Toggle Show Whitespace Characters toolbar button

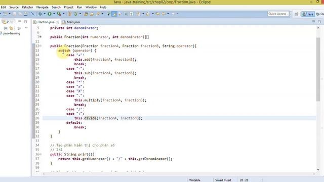pos(132,14)
